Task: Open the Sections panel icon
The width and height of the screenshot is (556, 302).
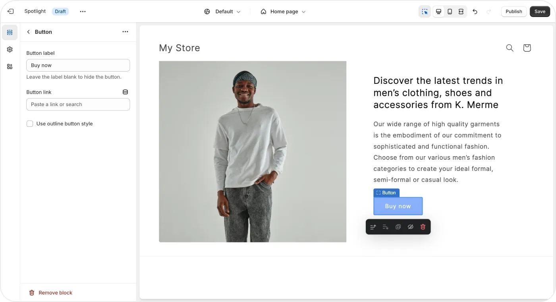Action: tap(10, 33)
